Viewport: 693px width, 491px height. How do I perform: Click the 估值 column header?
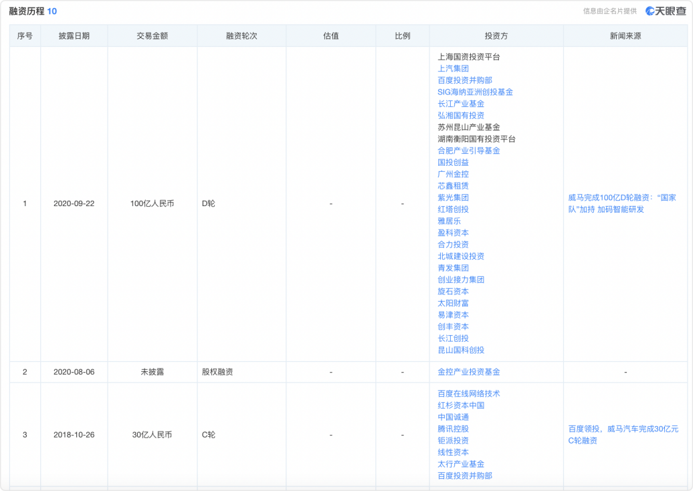[x=330, y=36]
